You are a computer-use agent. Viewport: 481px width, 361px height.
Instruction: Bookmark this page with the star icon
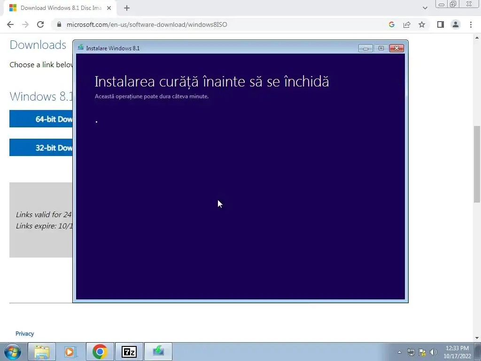click(x=422, y=24)
